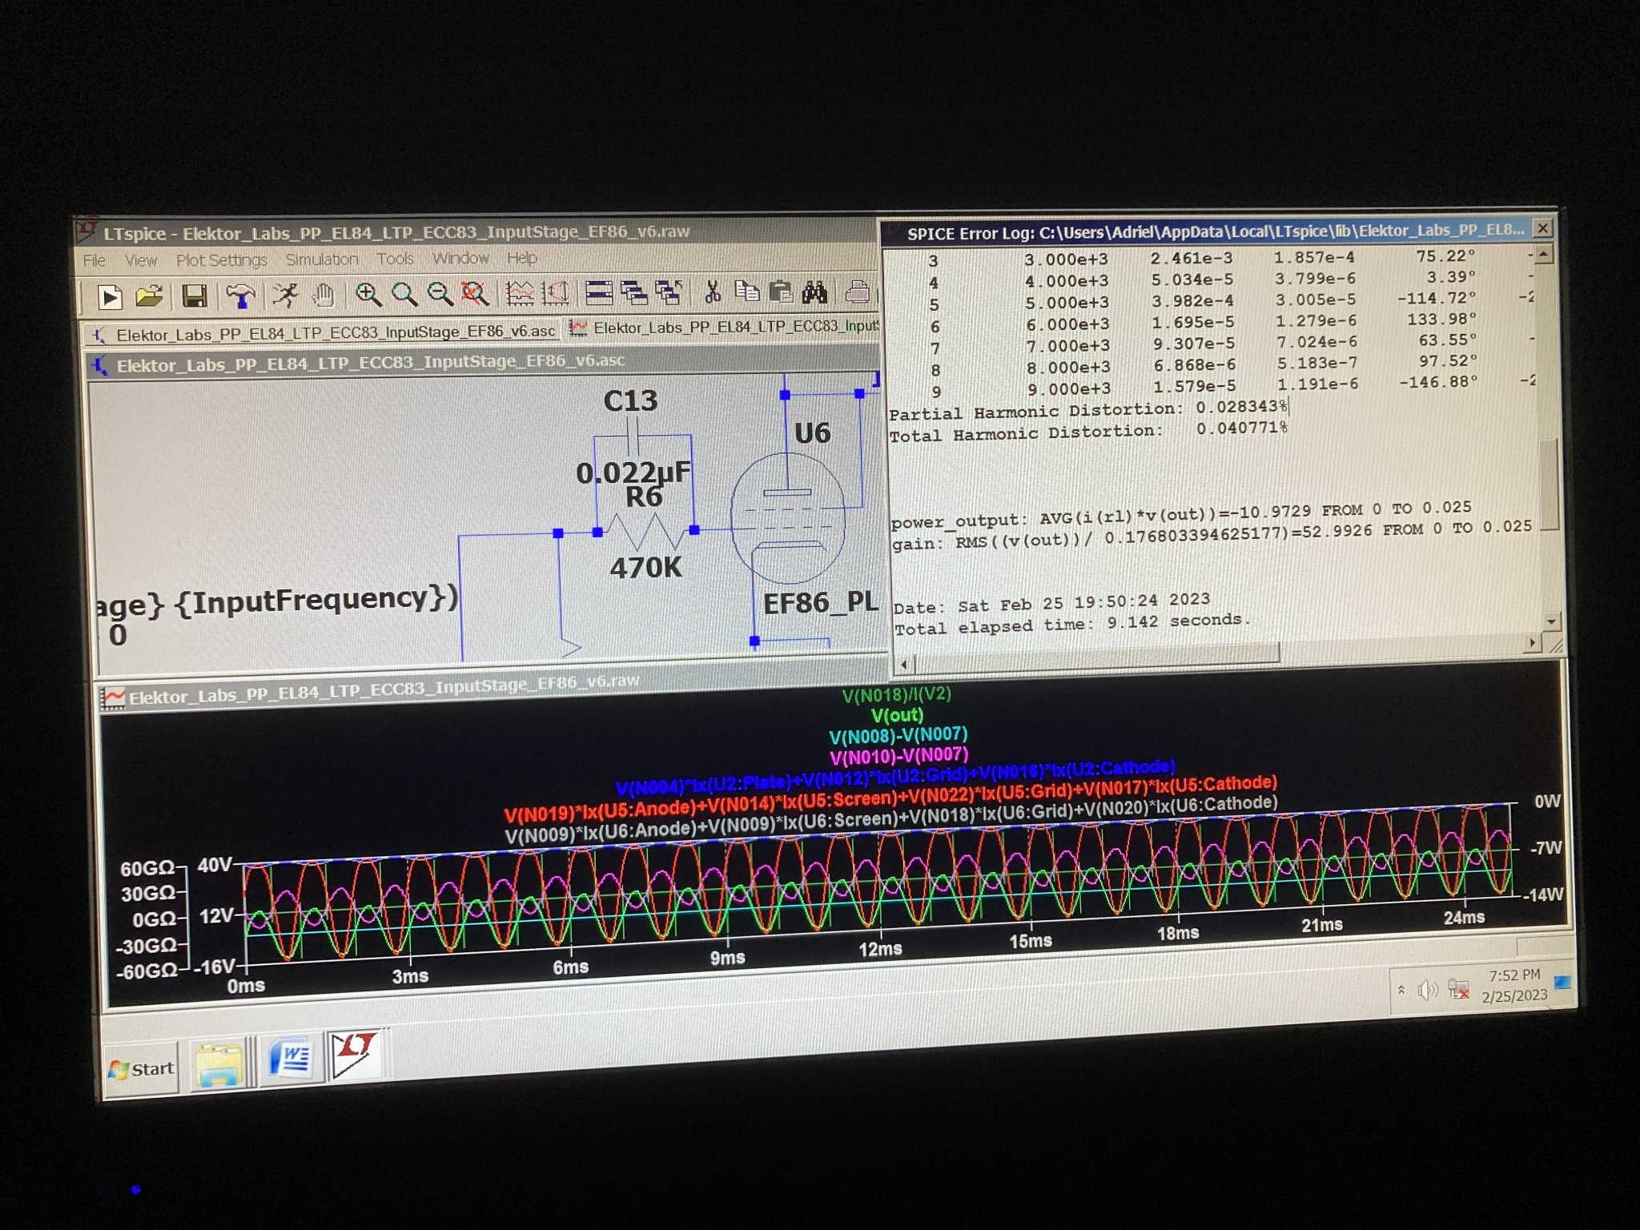The image size is (1640, 1230).
Task: Tile windows using the Tile icon
Action: pyautogui.click(x=599, y=293)
